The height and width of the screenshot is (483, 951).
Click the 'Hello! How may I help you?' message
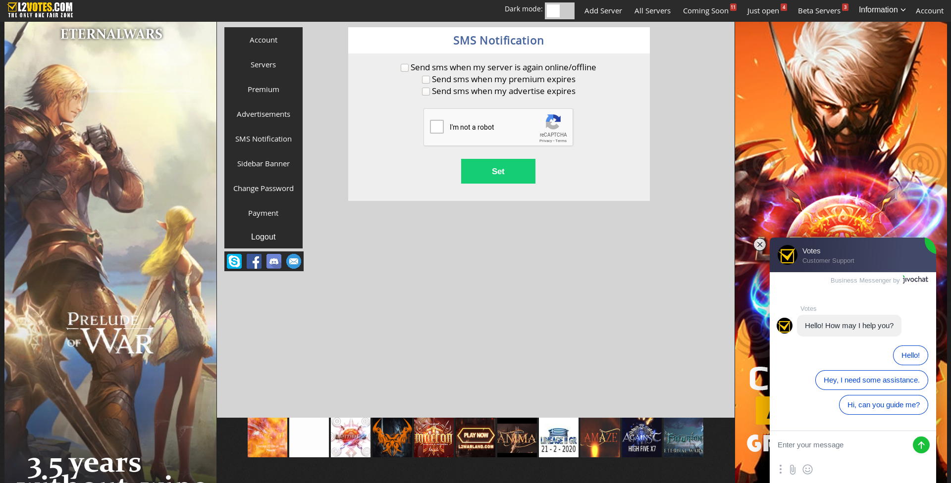[849, 326]
